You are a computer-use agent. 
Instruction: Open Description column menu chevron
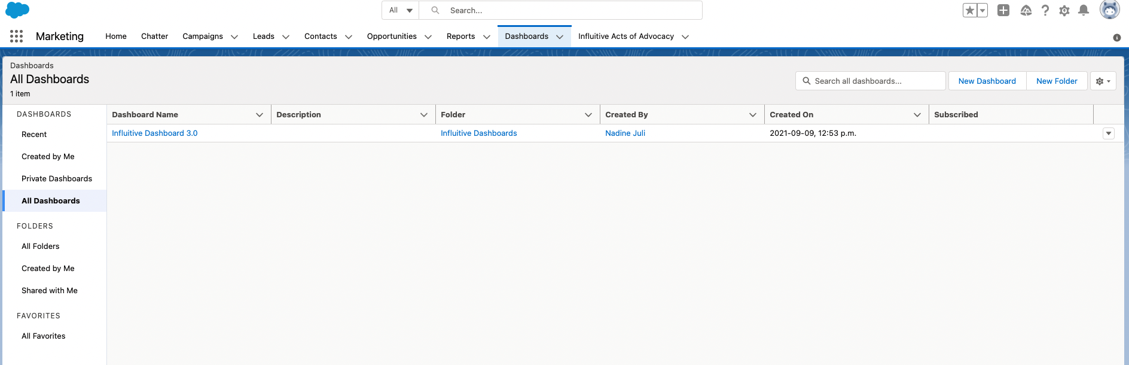coord(424,115)
